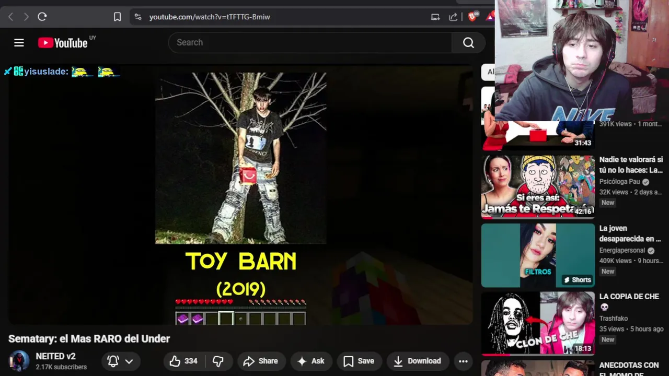Open the 31:43 video thumbnail
This screenshot has width=669, height=376.
(x=538, y=135)
